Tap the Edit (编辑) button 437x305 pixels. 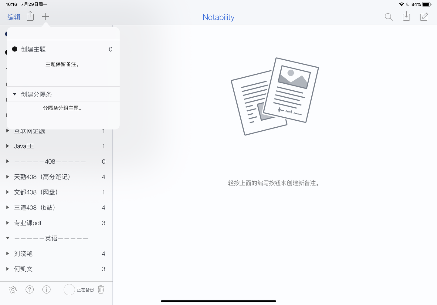pyautogui.click(x=14, y=17)
